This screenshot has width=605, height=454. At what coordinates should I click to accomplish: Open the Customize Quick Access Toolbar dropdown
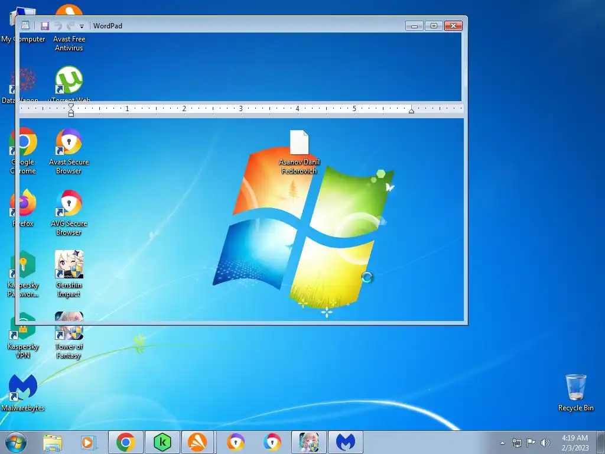click(82, 26)
